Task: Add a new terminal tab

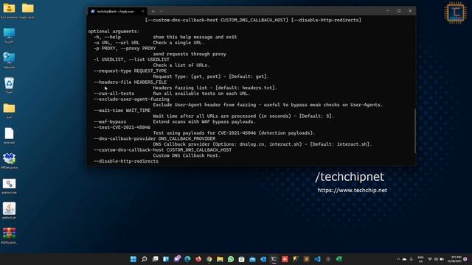Action: pos(153,12)
